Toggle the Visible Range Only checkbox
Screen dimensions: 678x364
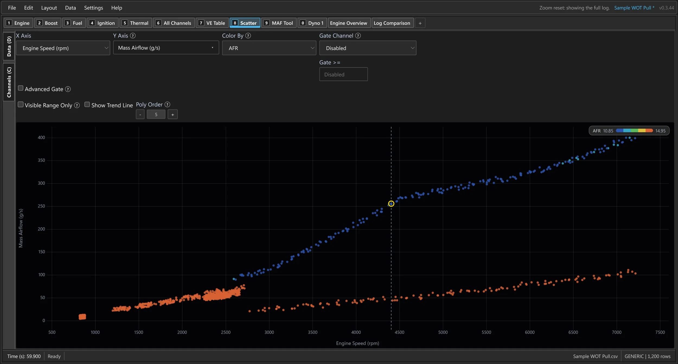[21, 105]
